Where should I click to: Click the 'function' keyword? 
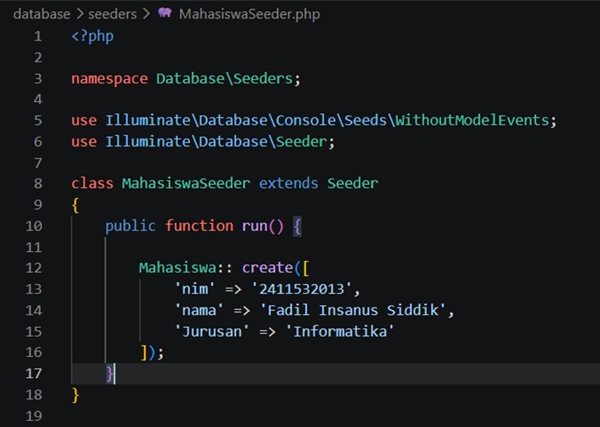[199, 226]
